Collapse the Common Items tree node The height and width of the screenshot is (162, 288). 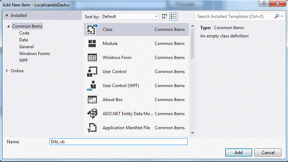click(8, 26)
